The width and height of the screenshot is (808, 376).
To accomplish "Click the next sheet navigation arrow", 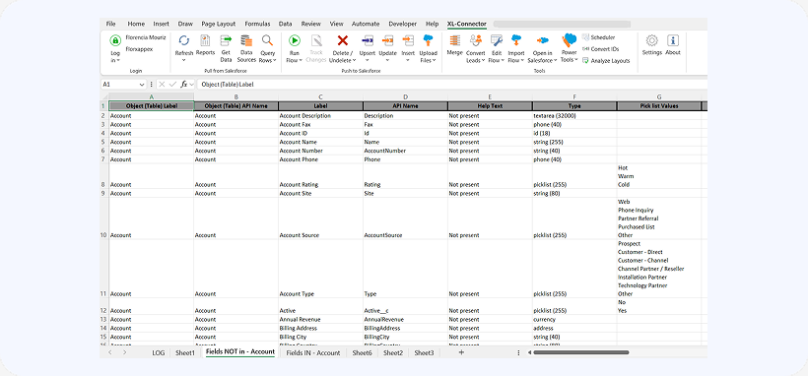I will [x=125, y=352].
